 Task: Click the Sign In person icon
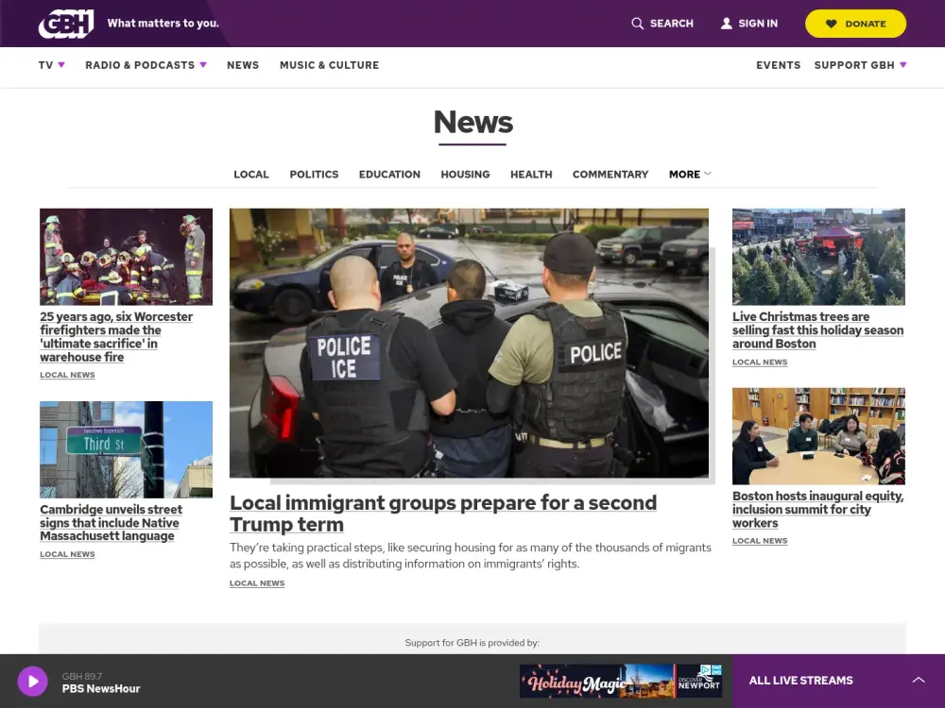click(726, 24)
